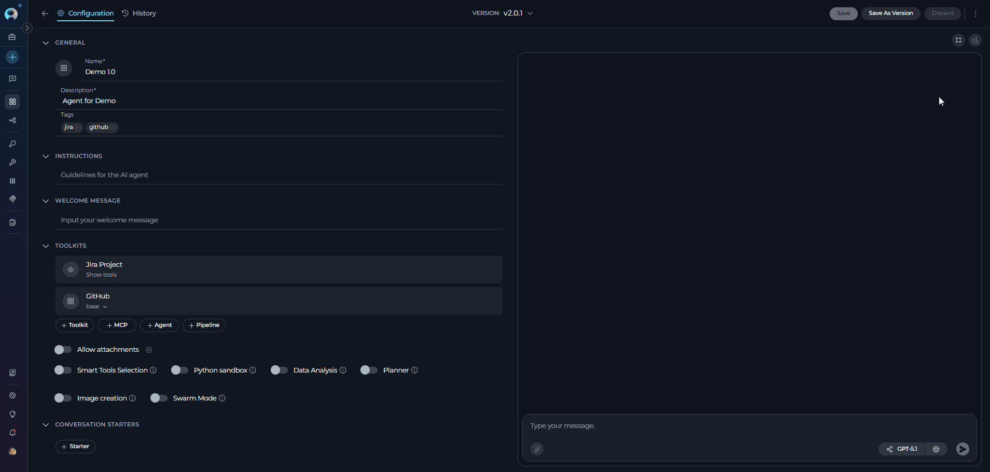Click Show tools under Jira Project
Viewport: 990px width, 472px height.
tap(101, 275)
